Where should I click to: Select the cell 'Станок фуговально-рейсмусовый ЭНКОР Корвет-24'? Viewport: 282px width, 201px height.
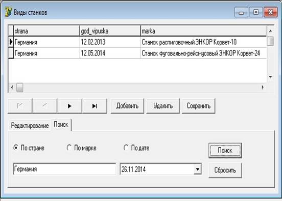tap(203, 53)
